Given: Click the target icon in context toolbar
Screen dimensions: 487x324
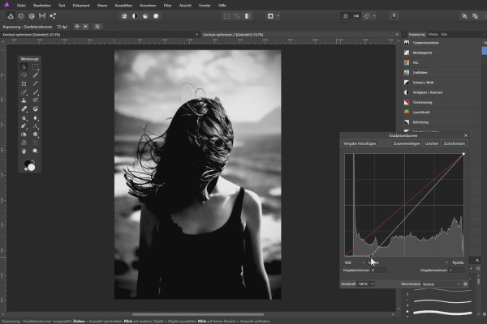Looking at the screenshot, I should (x=77, y=27).
